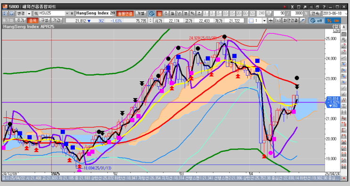Click the 90 bar count input field
Screen dimensions: 350x186
coord(279,14)
